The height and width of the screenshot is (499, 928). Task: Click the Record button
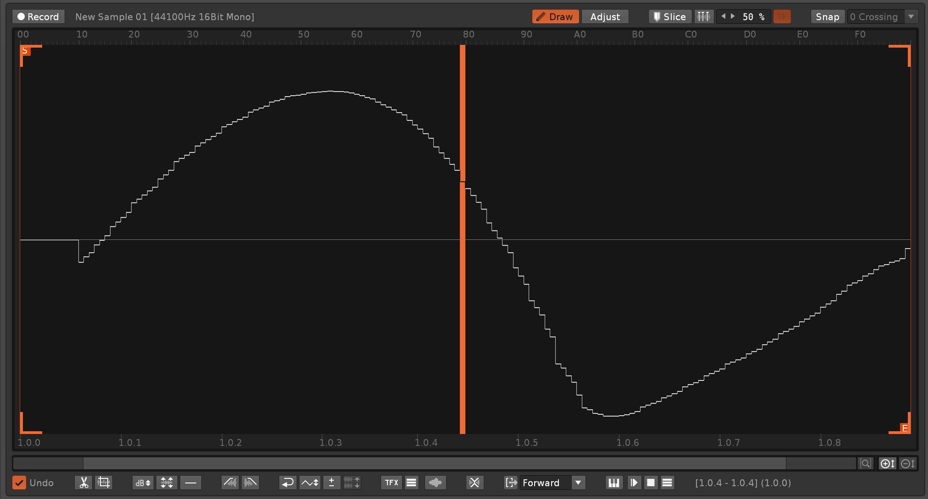[x=39, y=17]
